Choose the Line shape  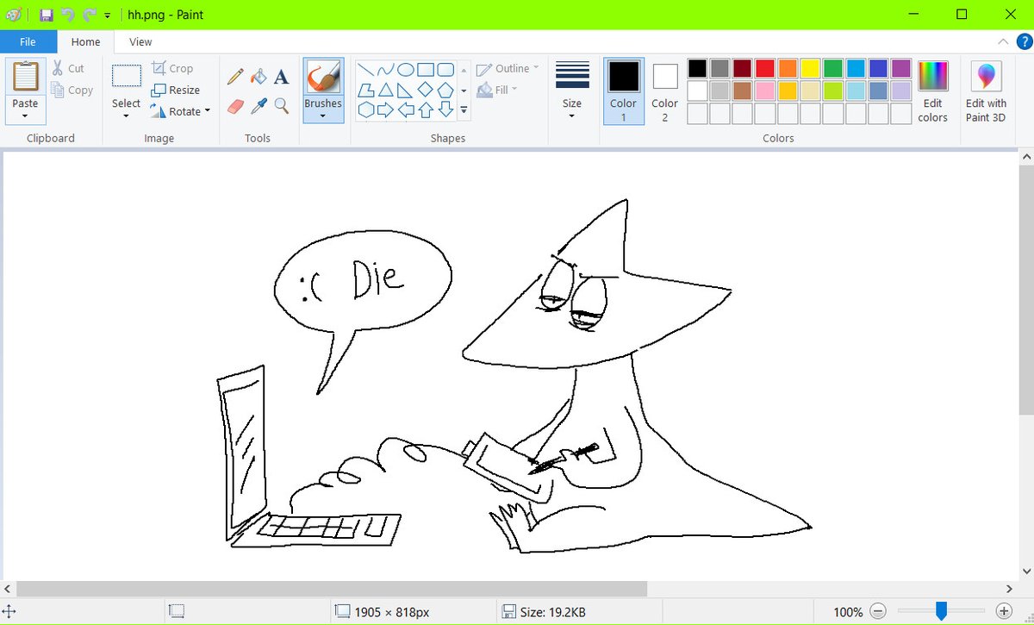(x=365, y=70)
